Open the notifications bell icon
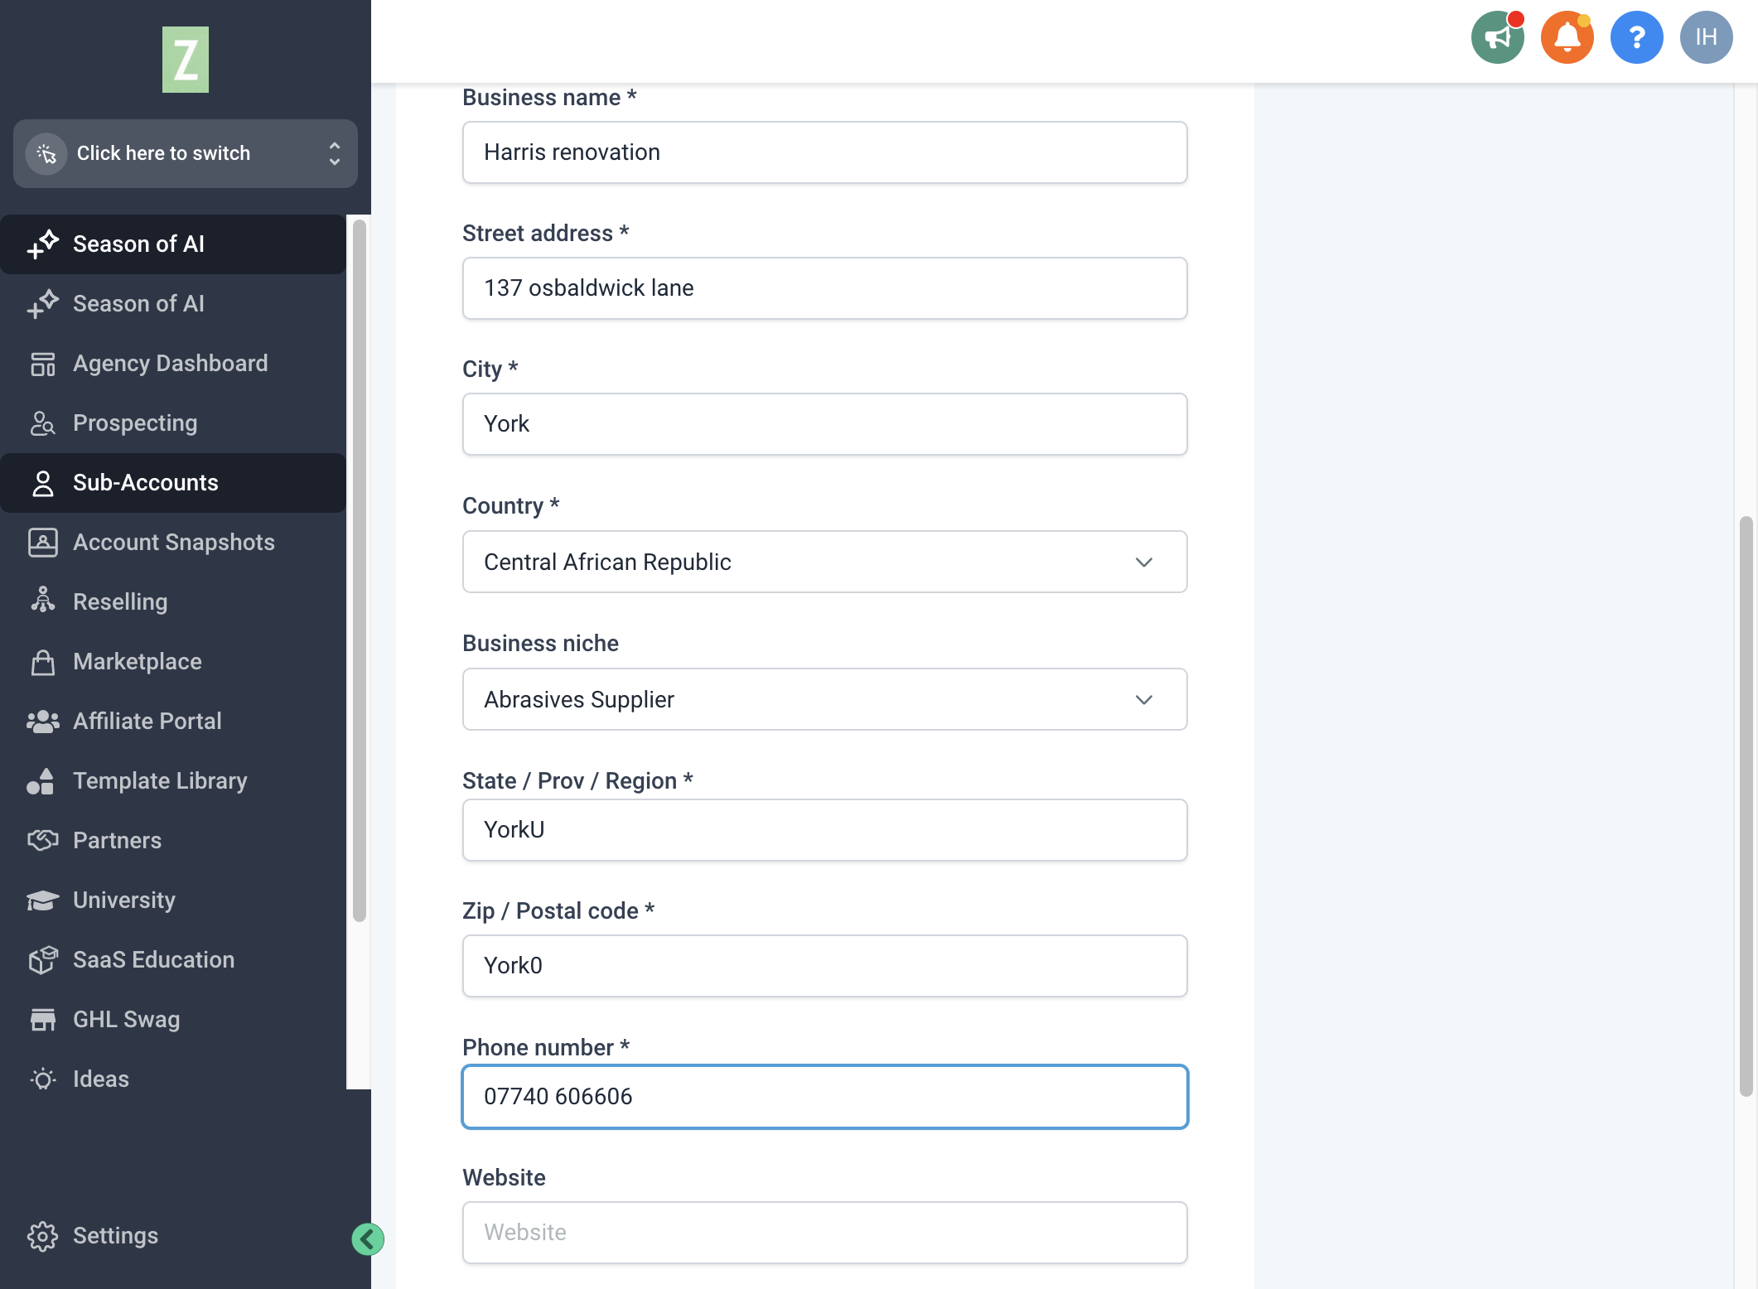 (x=1567, y=38)
